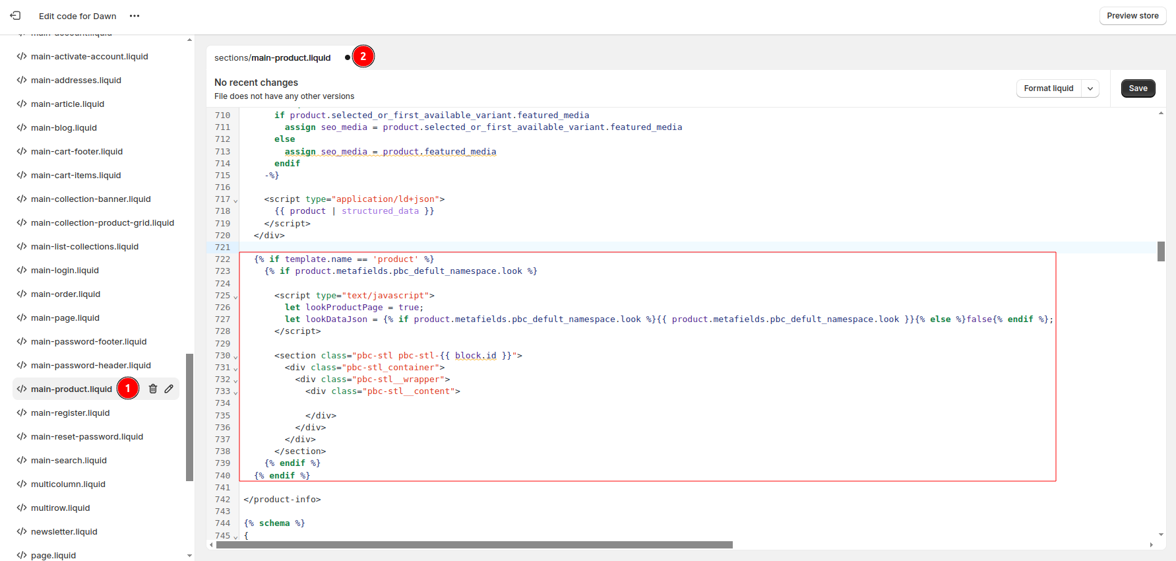Fold the section tag at line 730
Viewport: 1176px width, 561px height.
click(235, 356)
